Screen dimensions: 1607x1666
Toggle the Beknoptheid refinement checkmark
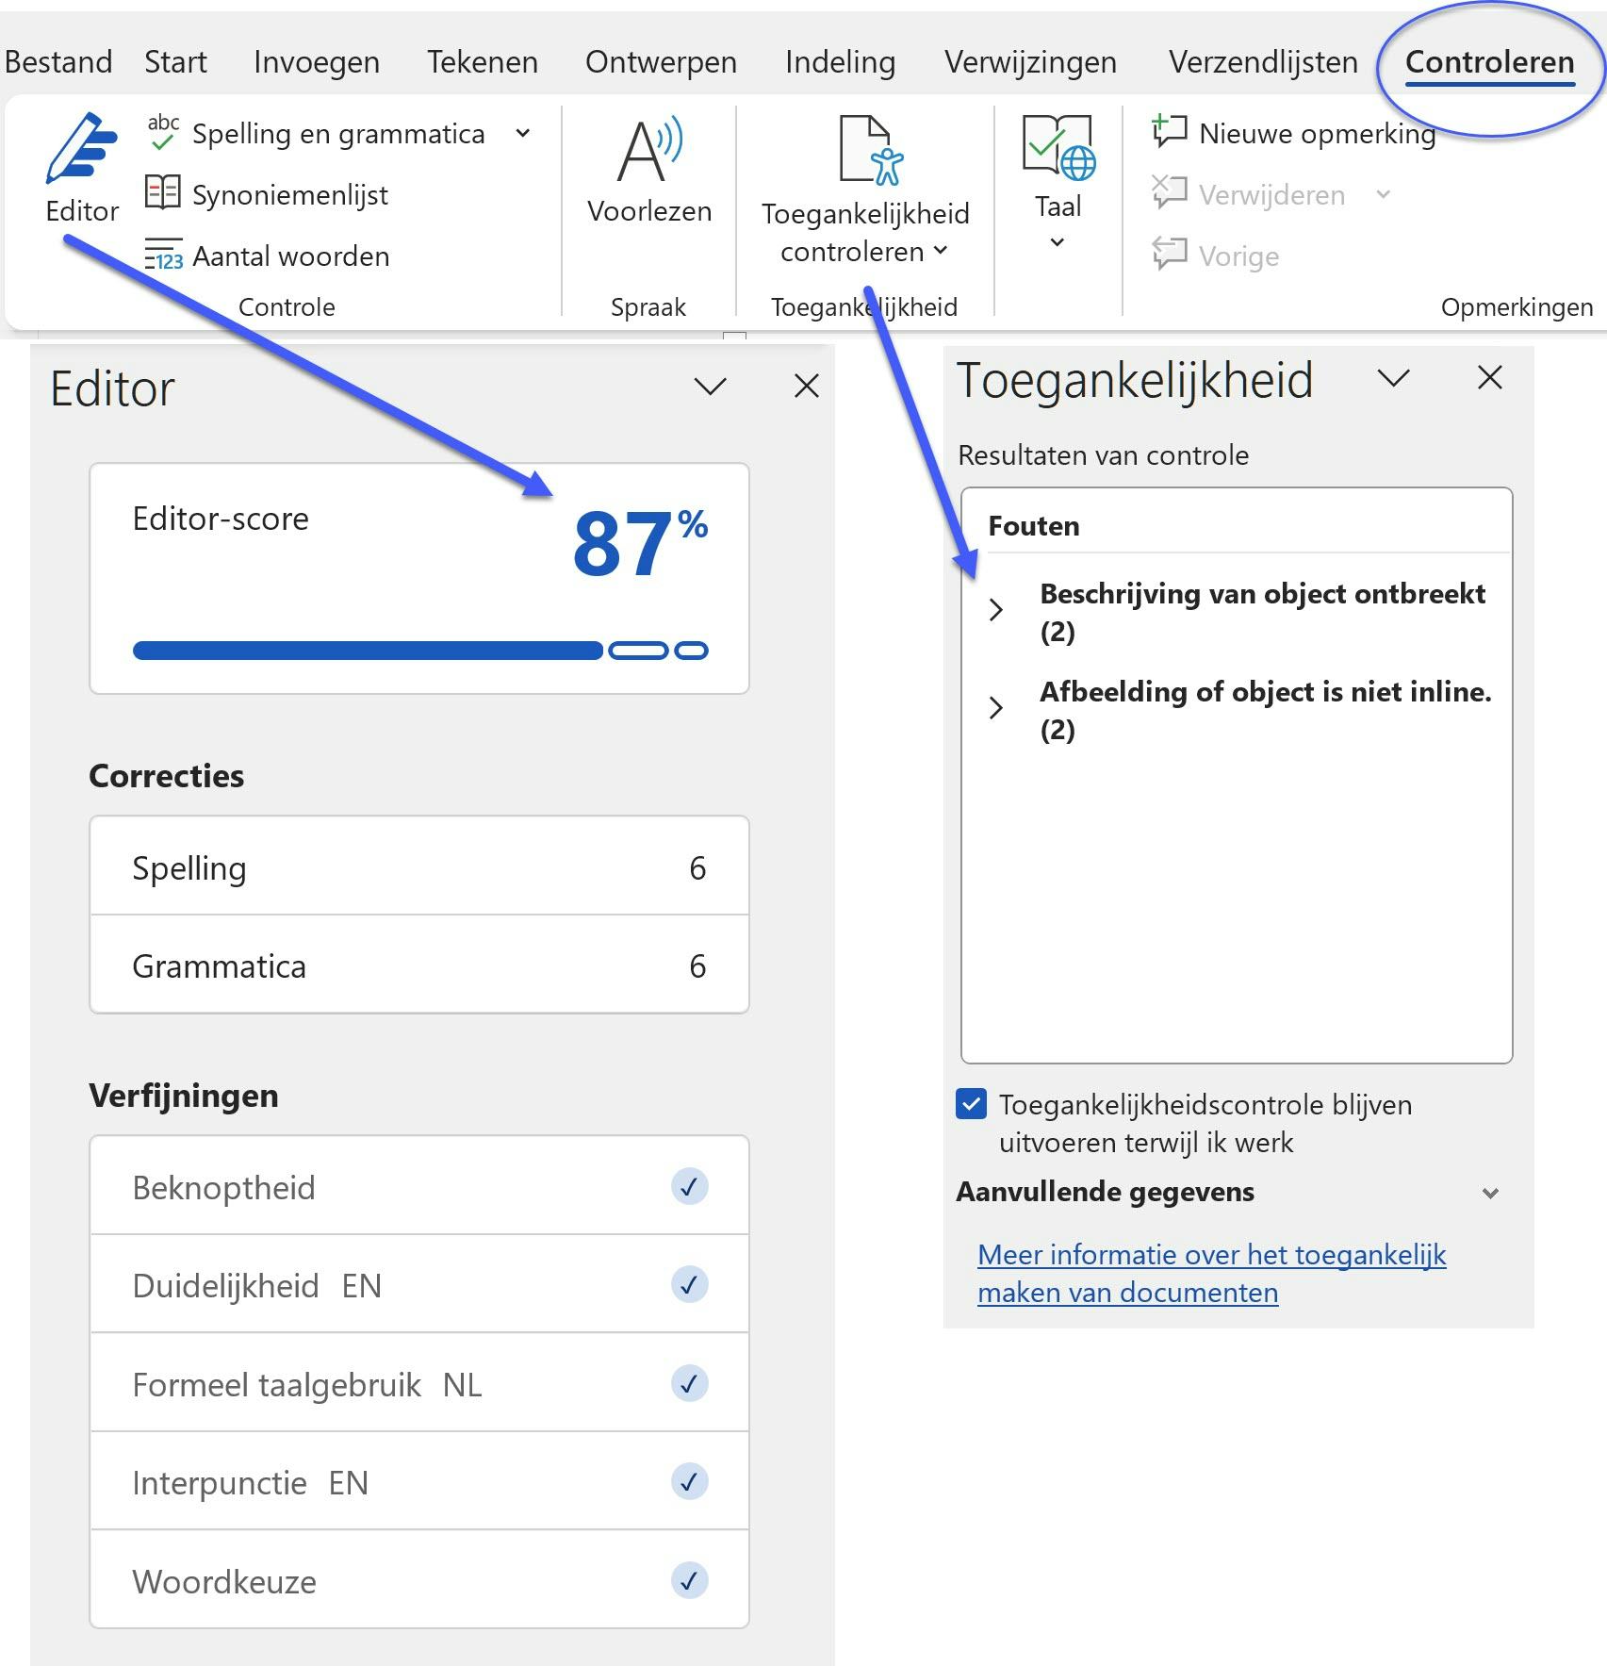(691, 1187)
